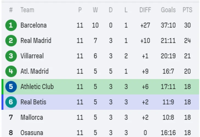Select the Athletic Club team name

tap(37, 87)
